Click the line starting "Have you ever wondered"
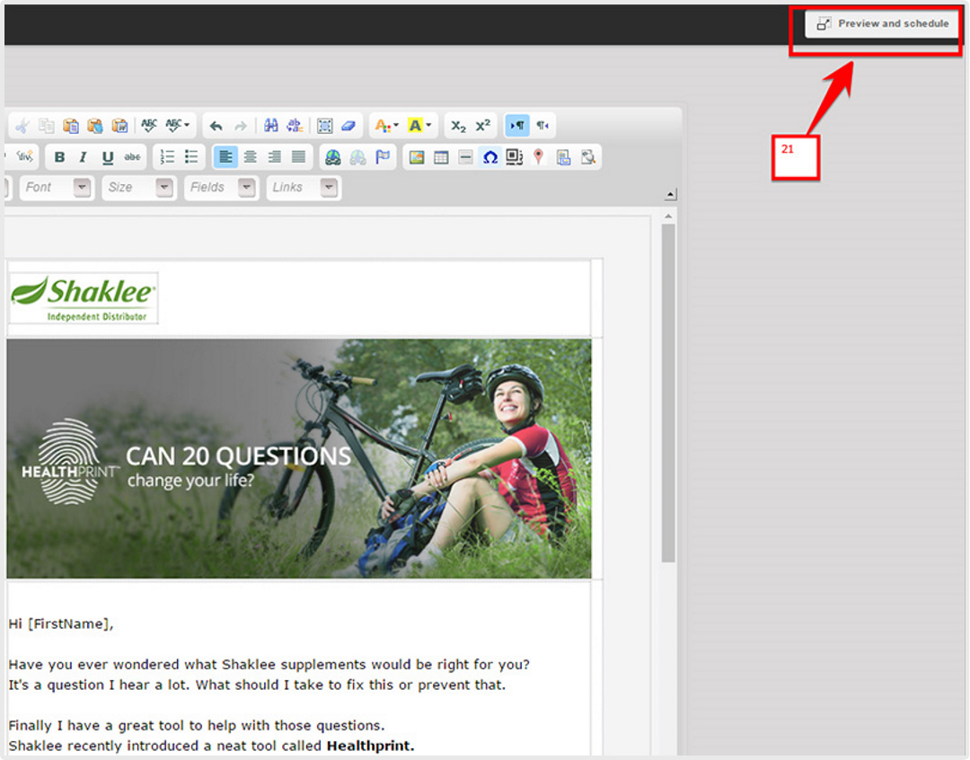Screen dimensions: 970x760 (x=269, y=665)
